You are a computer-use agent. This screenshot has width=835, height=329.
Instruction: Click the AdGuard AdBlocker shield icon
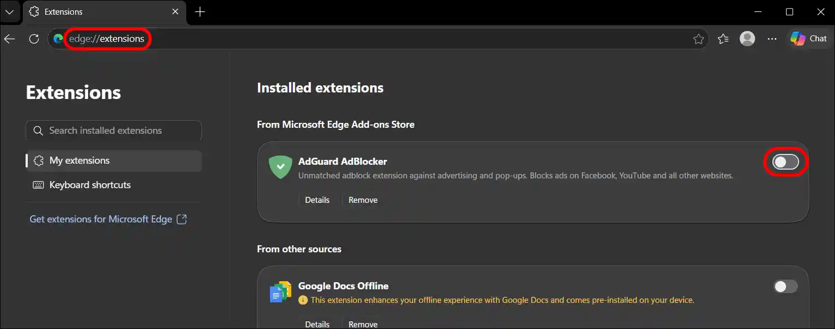pos(280,167)
